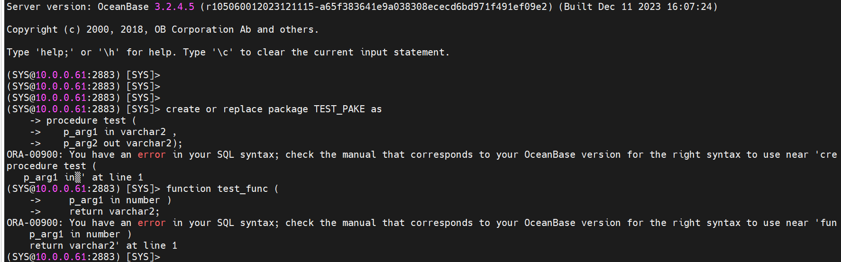This screenshot has width=841, height=262.
Task: Click the TEST_PAKE package name
Action: point(339,109)
